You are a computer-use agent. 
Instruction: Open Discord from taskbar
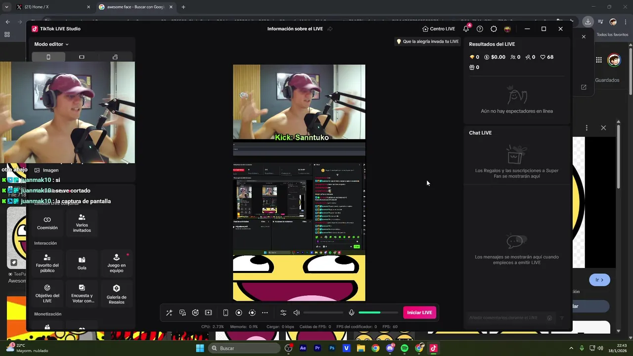tap(390, 348)
